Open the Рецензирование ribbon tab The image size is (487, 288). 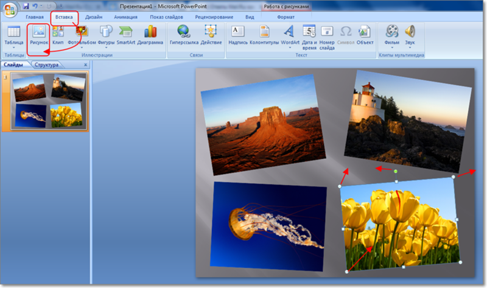pyautogui.click(x=214, y=17)
